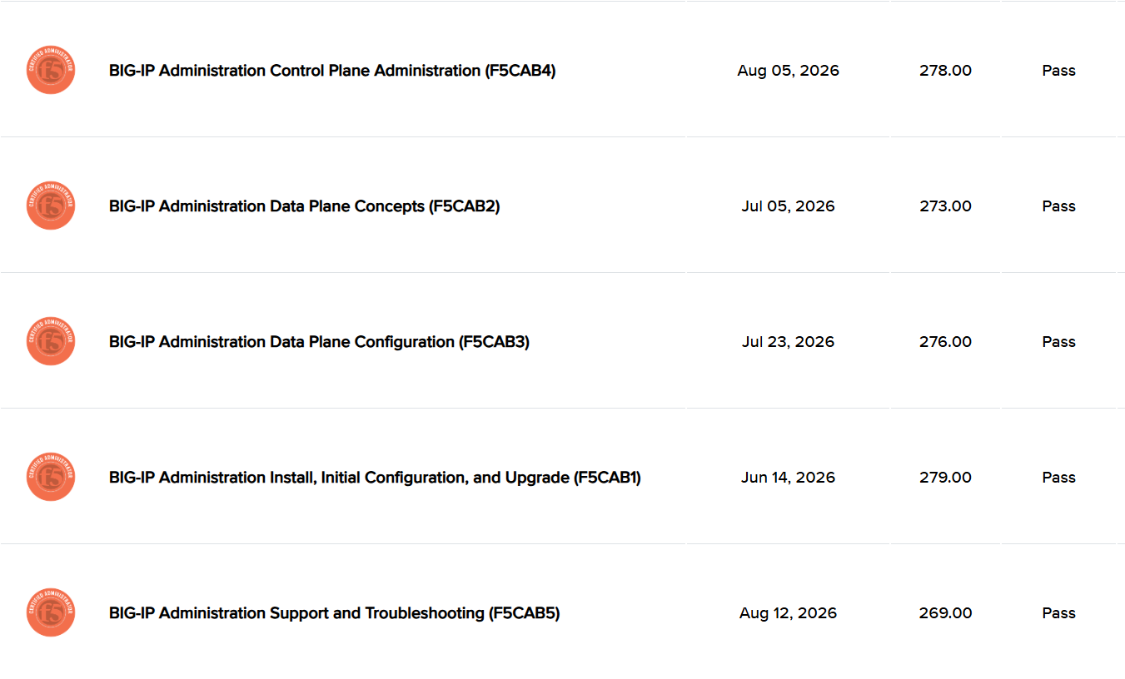Click the F5 badge for the F5CAB1 exam
Screen dimensions: 1125x679
(x=51, y=477)
